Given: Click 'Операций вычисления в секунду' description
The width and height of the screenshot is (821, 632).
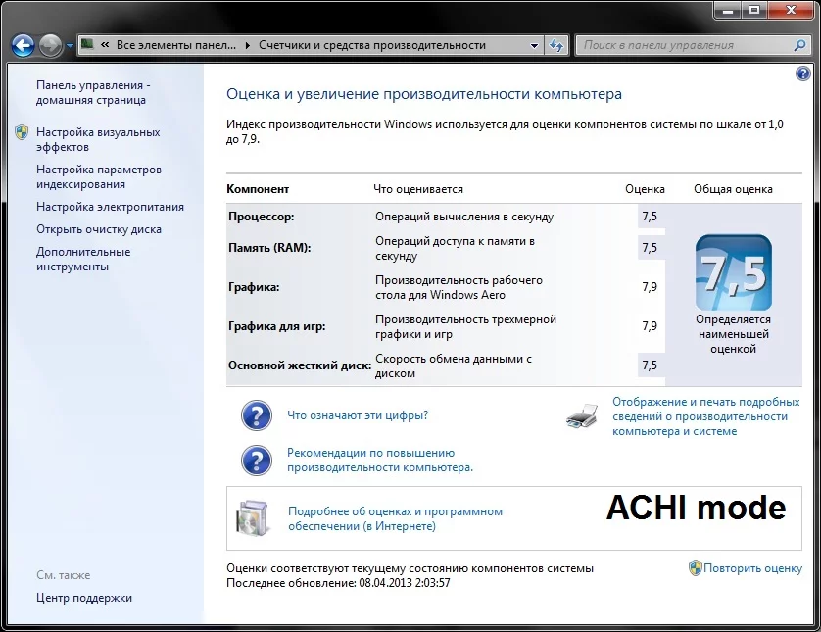Looking at the screenshot, I should tap(464, 217).
